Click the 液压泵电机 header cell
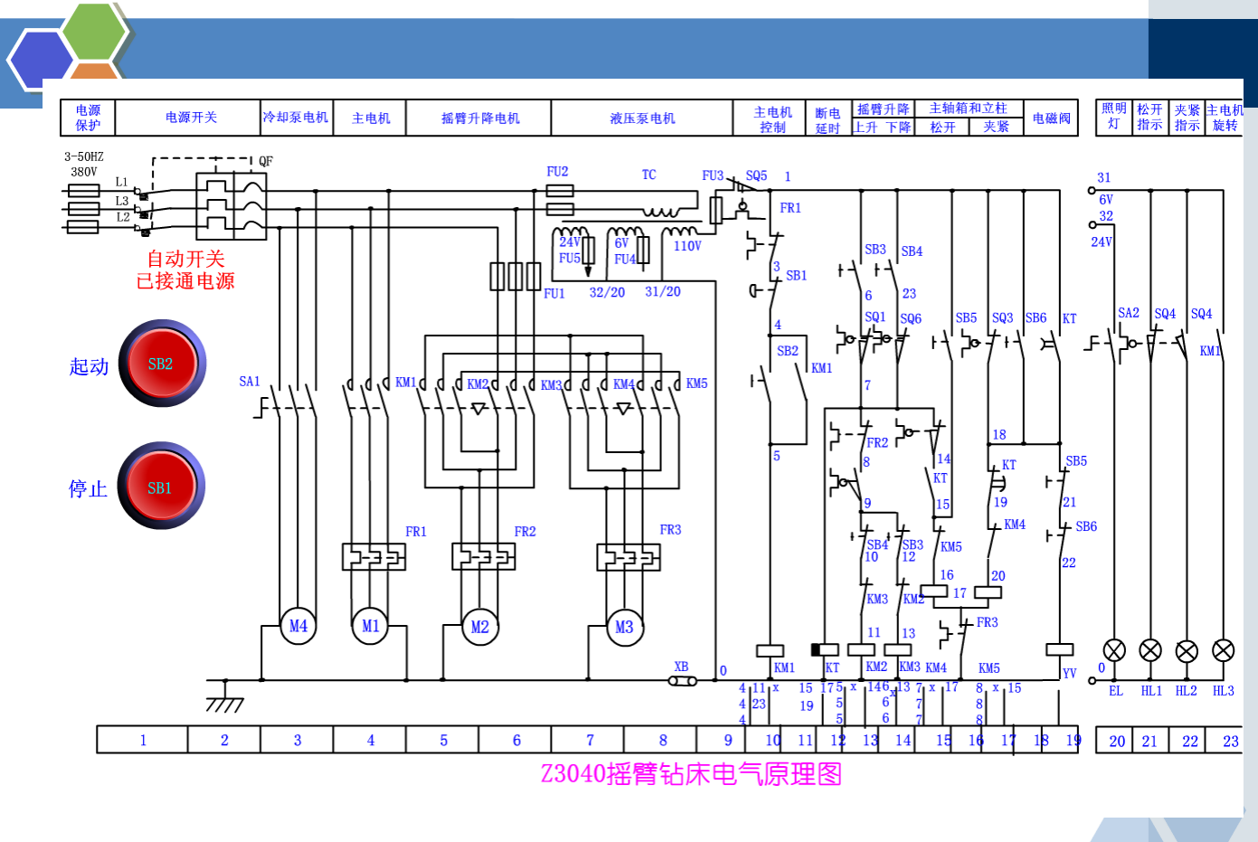The image size is (1258, 842). pos(642,118)
